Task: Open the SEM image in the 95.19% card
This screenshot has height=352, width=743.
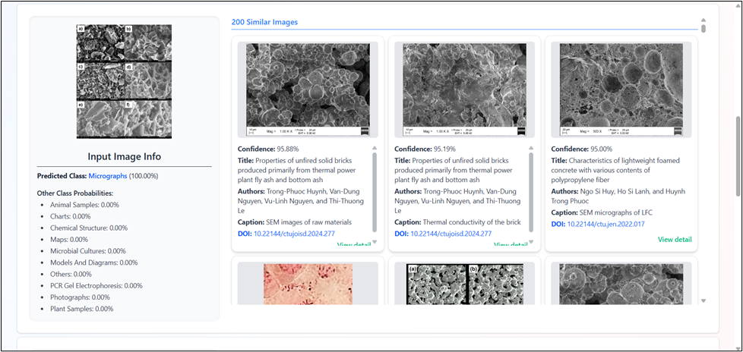Action: (464, 90)
